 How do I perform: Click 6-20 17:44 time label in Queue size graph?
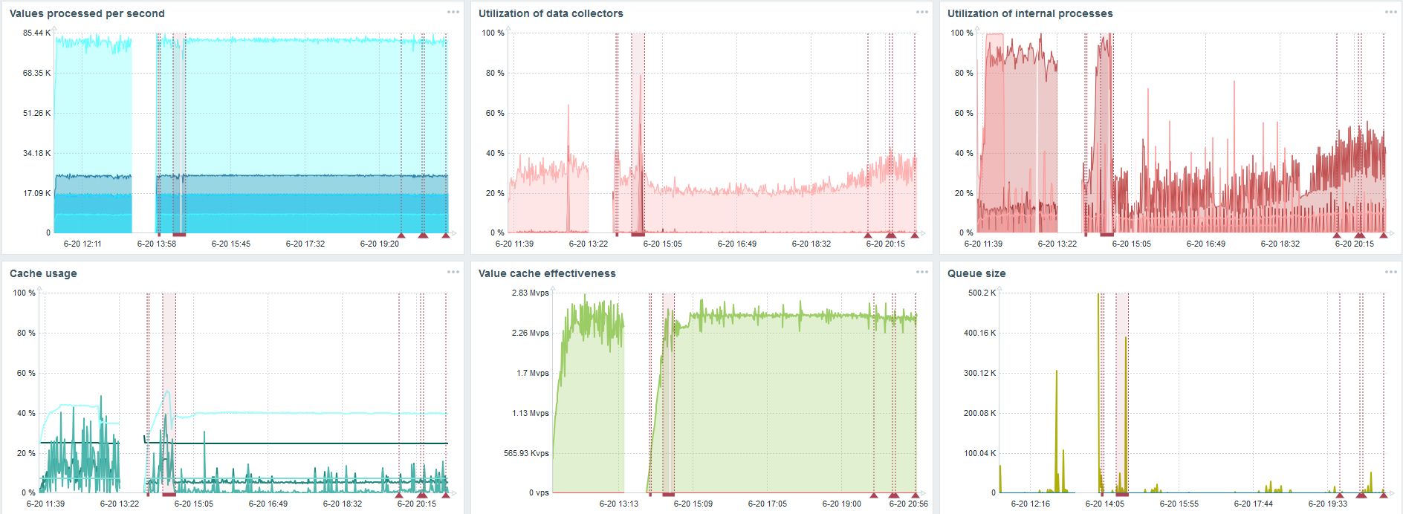click(x=1254, y=504)
